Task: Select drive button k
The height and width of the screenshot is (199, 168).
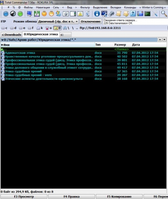Action: pos(40,28)
